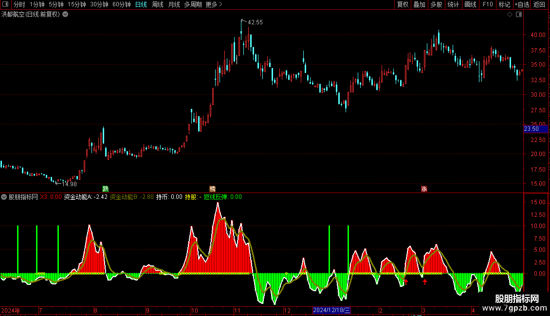
Task: Click the diamond icon above chart
Action: [510, 15]
